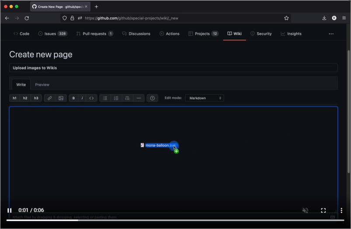Click the page title input field

click(x=174, y=68)
